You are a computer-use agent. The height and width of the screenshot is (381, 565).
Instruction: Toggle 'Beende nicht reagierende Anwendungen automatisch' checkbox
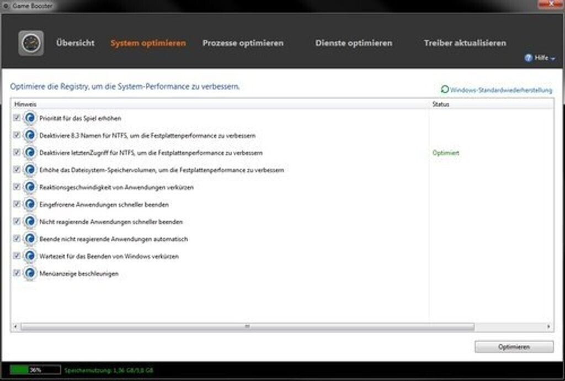[x=17, y=239]
